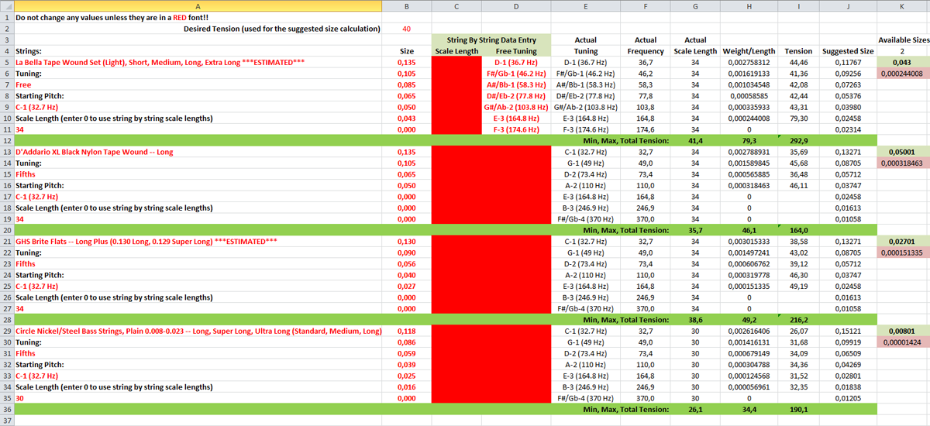This screenshot has width=930, height=426.
Task: Click the Select All corner box
Action: 6,5
